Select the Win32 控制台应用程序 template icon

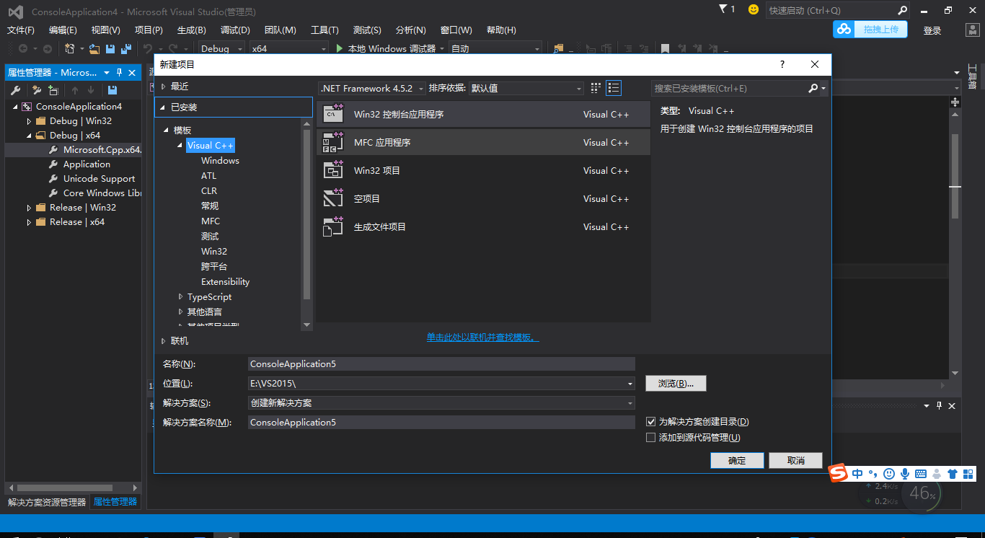pyautogui.click(x=333, y=114)
